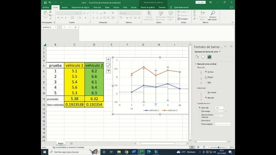This screenshot has height=155, width=276.
Task: Open Word from taskbar
Action: [x=134, y=152]
